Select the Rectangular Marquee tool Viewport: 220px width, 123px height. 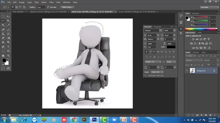pyautogui.click(x=3, y=17)
